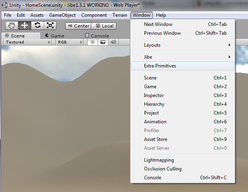This screenshot has height=192, width=248.
Task: Toggle scene audio speaker icon
Action: point(113,42)
